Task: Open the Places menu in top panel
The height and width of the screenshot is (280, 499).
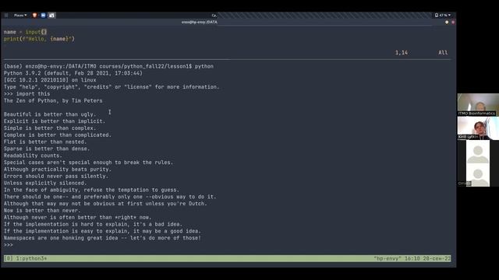Action: pos(20,16)
